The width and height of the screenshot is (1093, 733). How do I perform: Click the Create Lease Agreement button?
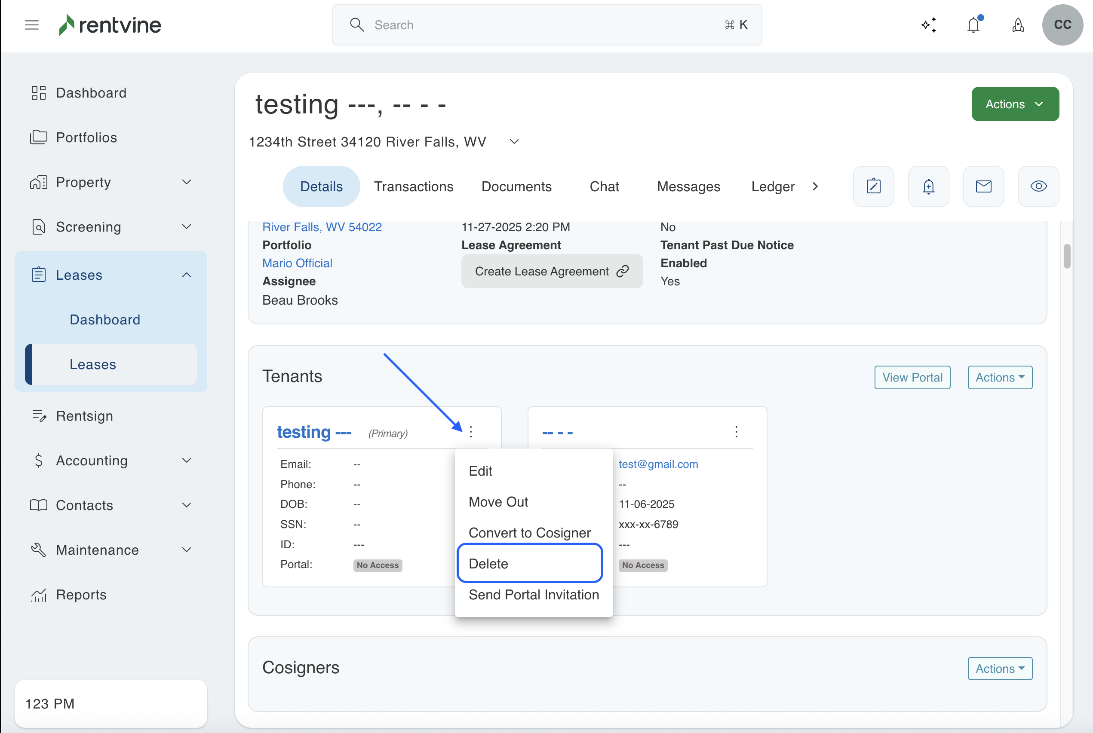[x=551, y=271]
